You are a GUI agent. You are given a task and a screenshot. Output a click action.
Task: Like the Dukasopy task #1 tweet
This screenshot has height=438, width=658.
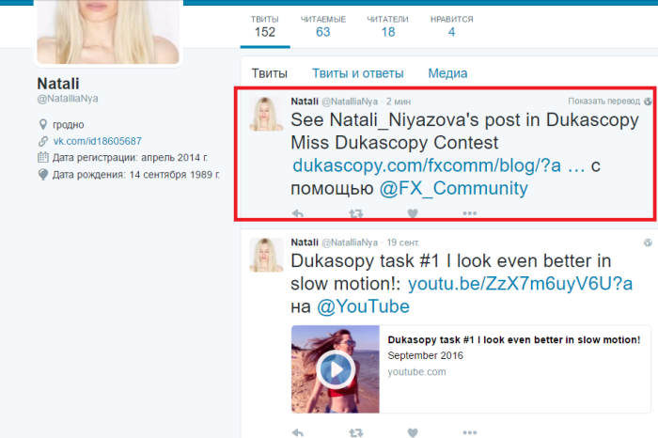pyautogui.click(x=413, y=432)
